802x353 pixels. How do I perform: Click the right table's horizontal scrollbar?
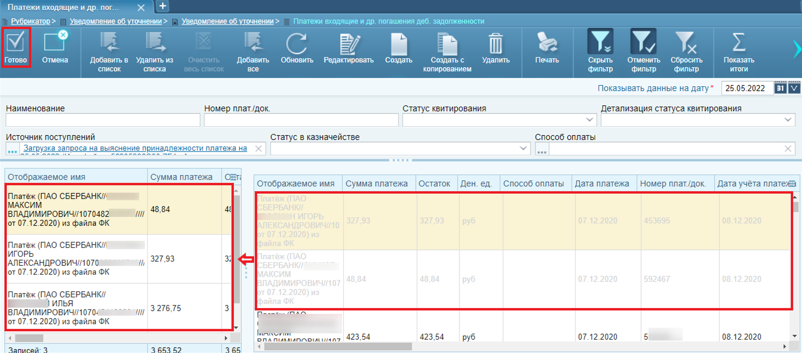tap(338, 346)
